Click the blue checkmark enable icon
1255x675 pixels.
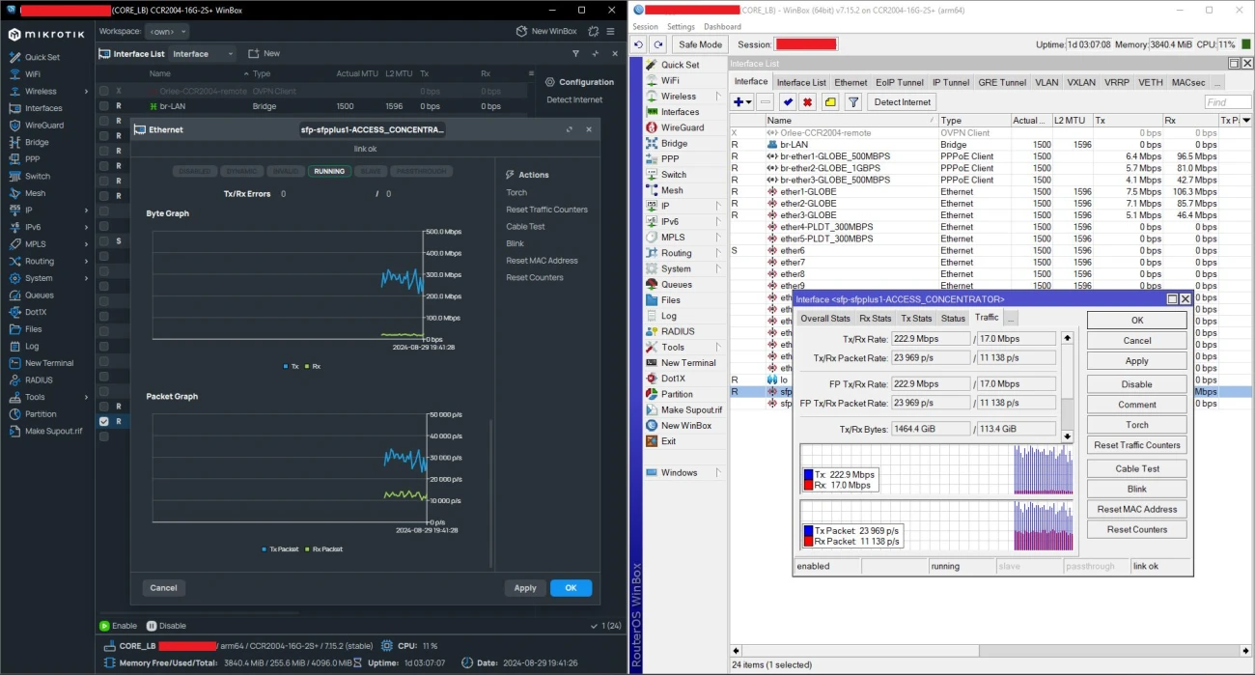[788, 101]
